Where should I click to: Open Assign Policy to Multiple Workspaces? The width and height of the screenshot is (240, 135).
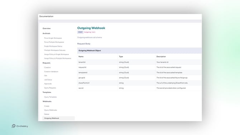(x=58, y=59)
